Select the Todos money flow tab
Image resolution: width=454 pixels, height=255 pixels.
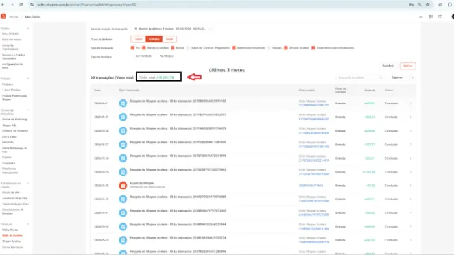click(x=138, y=39)
